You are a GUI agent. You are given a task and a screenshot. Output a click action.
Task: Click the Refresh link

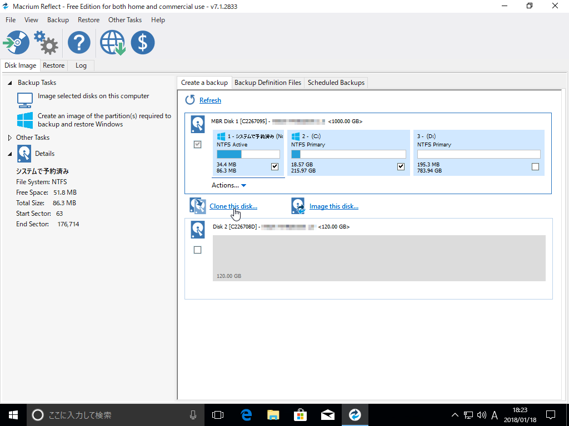point(210,100)
